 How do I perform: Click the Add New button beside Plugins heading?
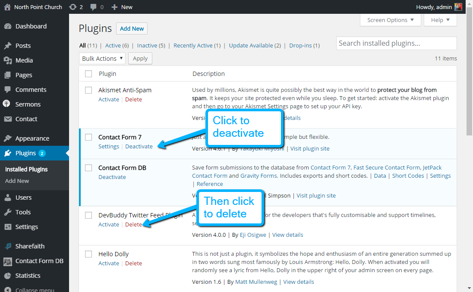(x=132, y=28)
